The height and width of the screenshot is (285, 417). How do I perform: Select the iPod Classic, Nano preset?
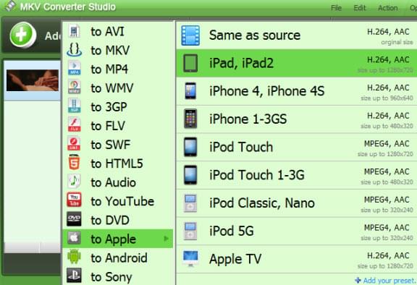click(x=297, y=203)
